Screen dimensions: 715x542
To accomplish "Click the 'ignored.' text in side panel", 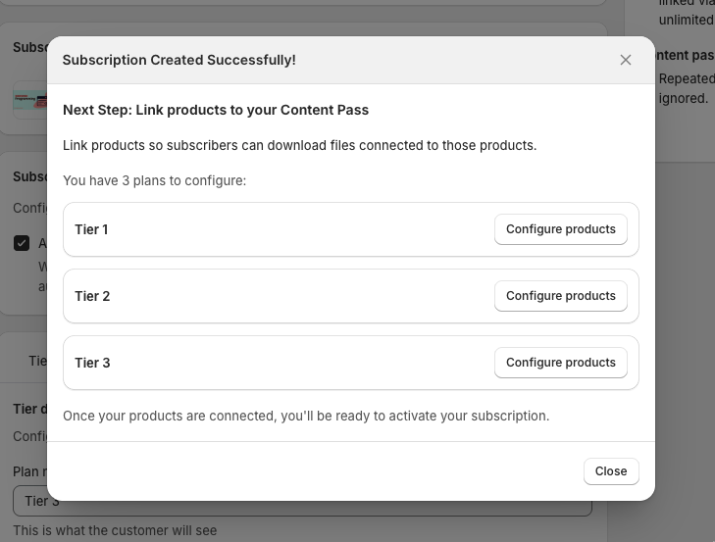I will [683, 98].
